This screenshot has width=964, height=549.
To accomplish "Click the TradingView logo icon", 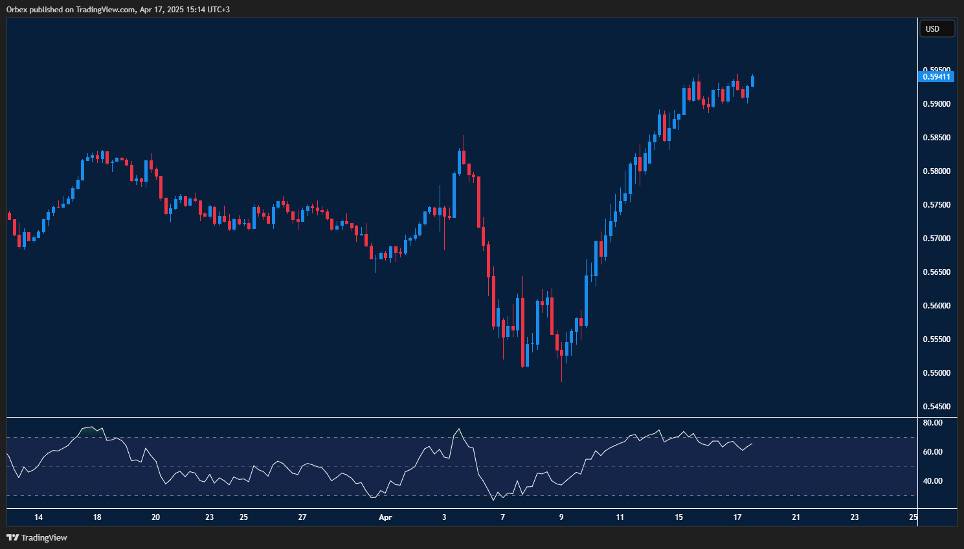I will [x=12, y=537].
